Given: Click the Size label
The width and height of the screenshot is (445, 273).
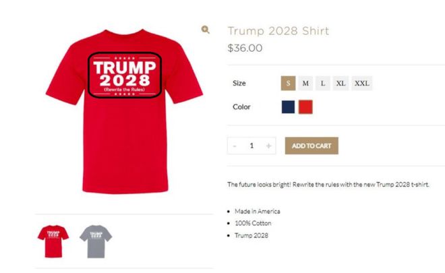Looking at the screenshot, I should click(x=239, y=83).
